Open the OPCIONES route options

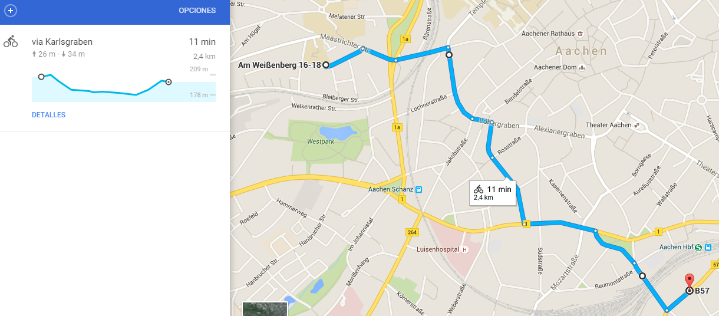197,11
